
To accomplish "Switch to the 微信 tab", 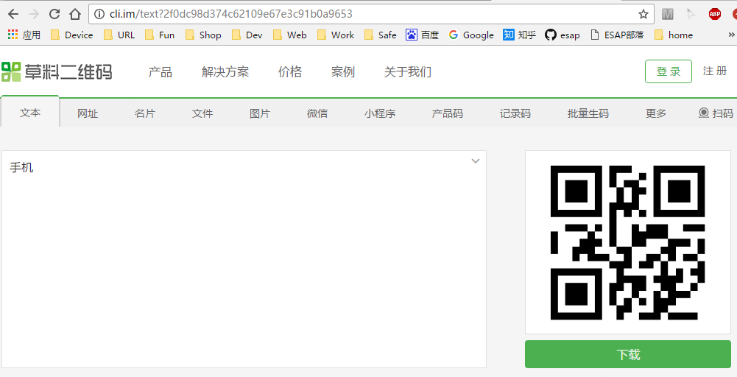I will (317, 113).
